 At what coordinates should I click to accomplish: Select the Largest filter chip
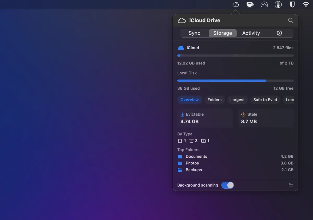(238, 100)
